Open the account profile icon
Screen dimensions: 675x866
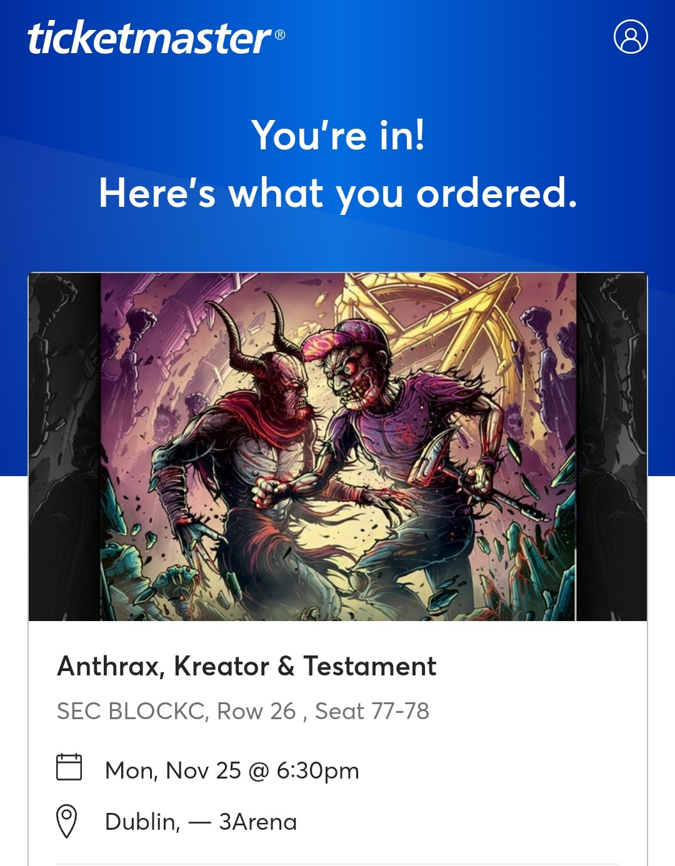pos(631,36)
